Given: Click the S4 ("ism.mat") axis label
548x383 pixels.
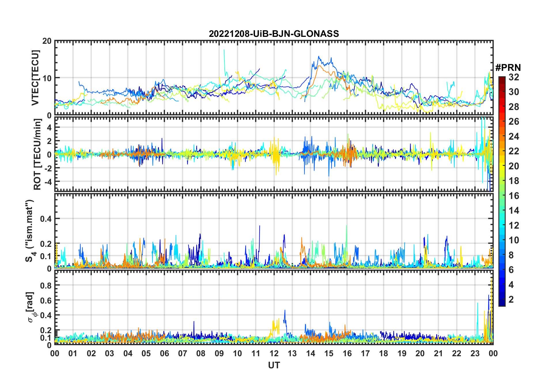Looking at the screenshot, I should coord(30,231).
